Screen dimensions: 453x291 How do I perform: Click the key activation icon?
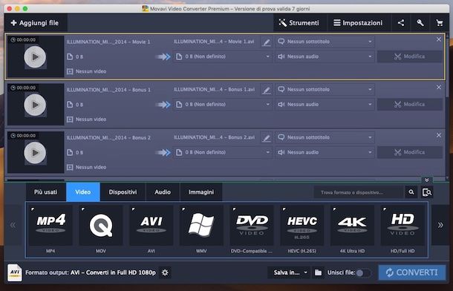tap(420, 23)
